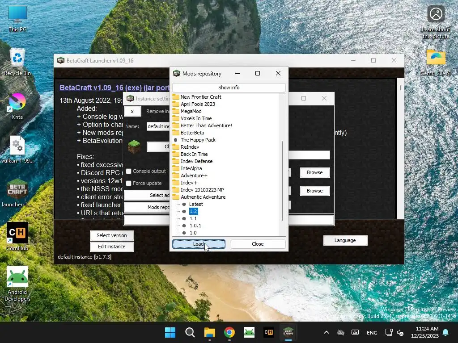This screenshot has height=343, width=458.
Task: Click the grass block instance icon
Action: tap(134, 146)
